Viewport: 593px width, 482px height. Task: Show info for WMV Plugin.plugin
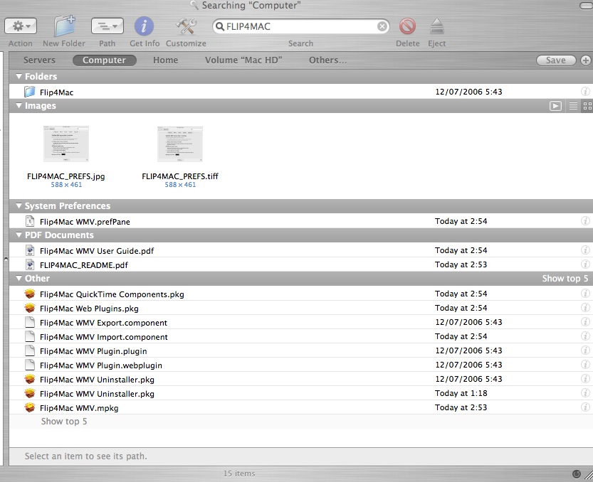tap(585, 350)
